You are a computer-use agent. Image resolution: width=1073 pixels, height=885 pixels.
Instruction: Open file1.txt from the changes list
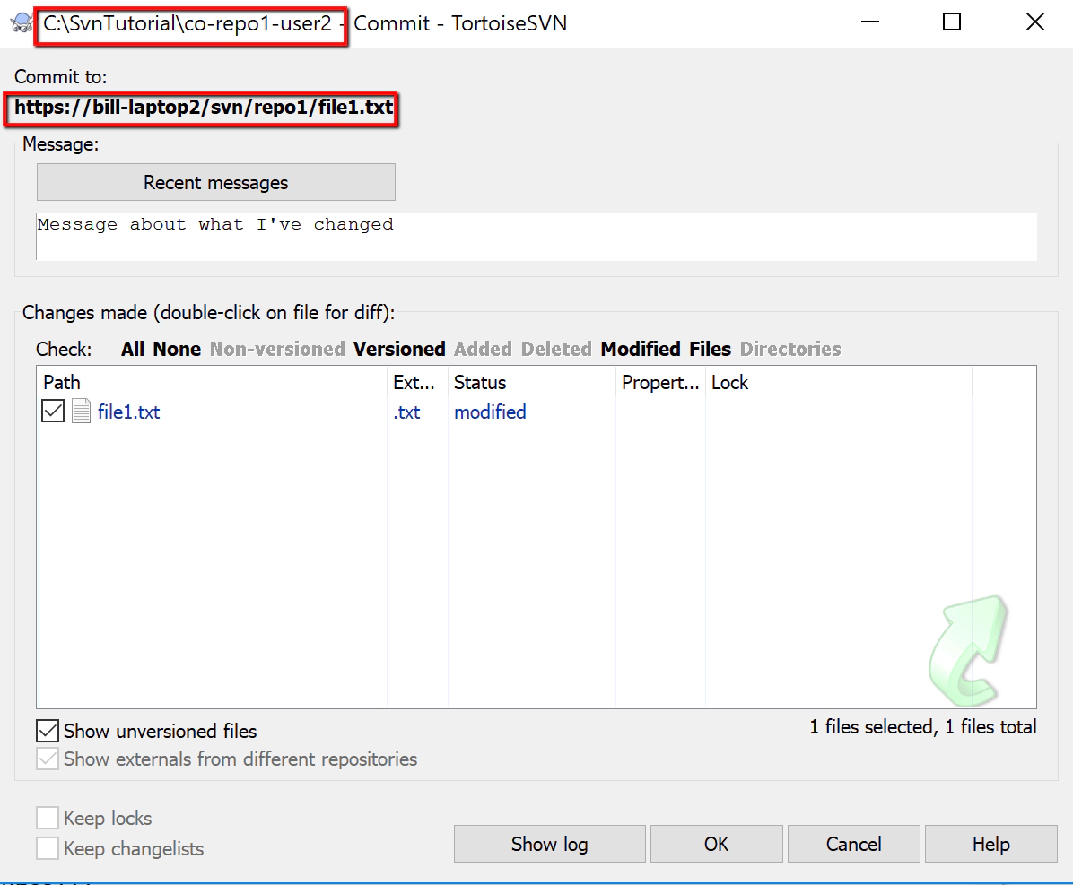(128, 412)
